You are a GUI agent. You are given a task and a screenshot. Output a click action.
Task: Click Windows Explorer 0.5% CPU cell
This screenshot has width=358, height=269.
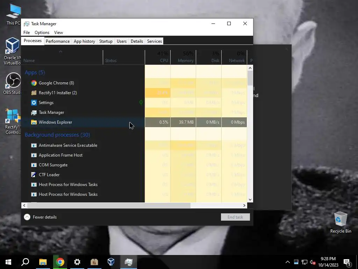pos(158,122)
